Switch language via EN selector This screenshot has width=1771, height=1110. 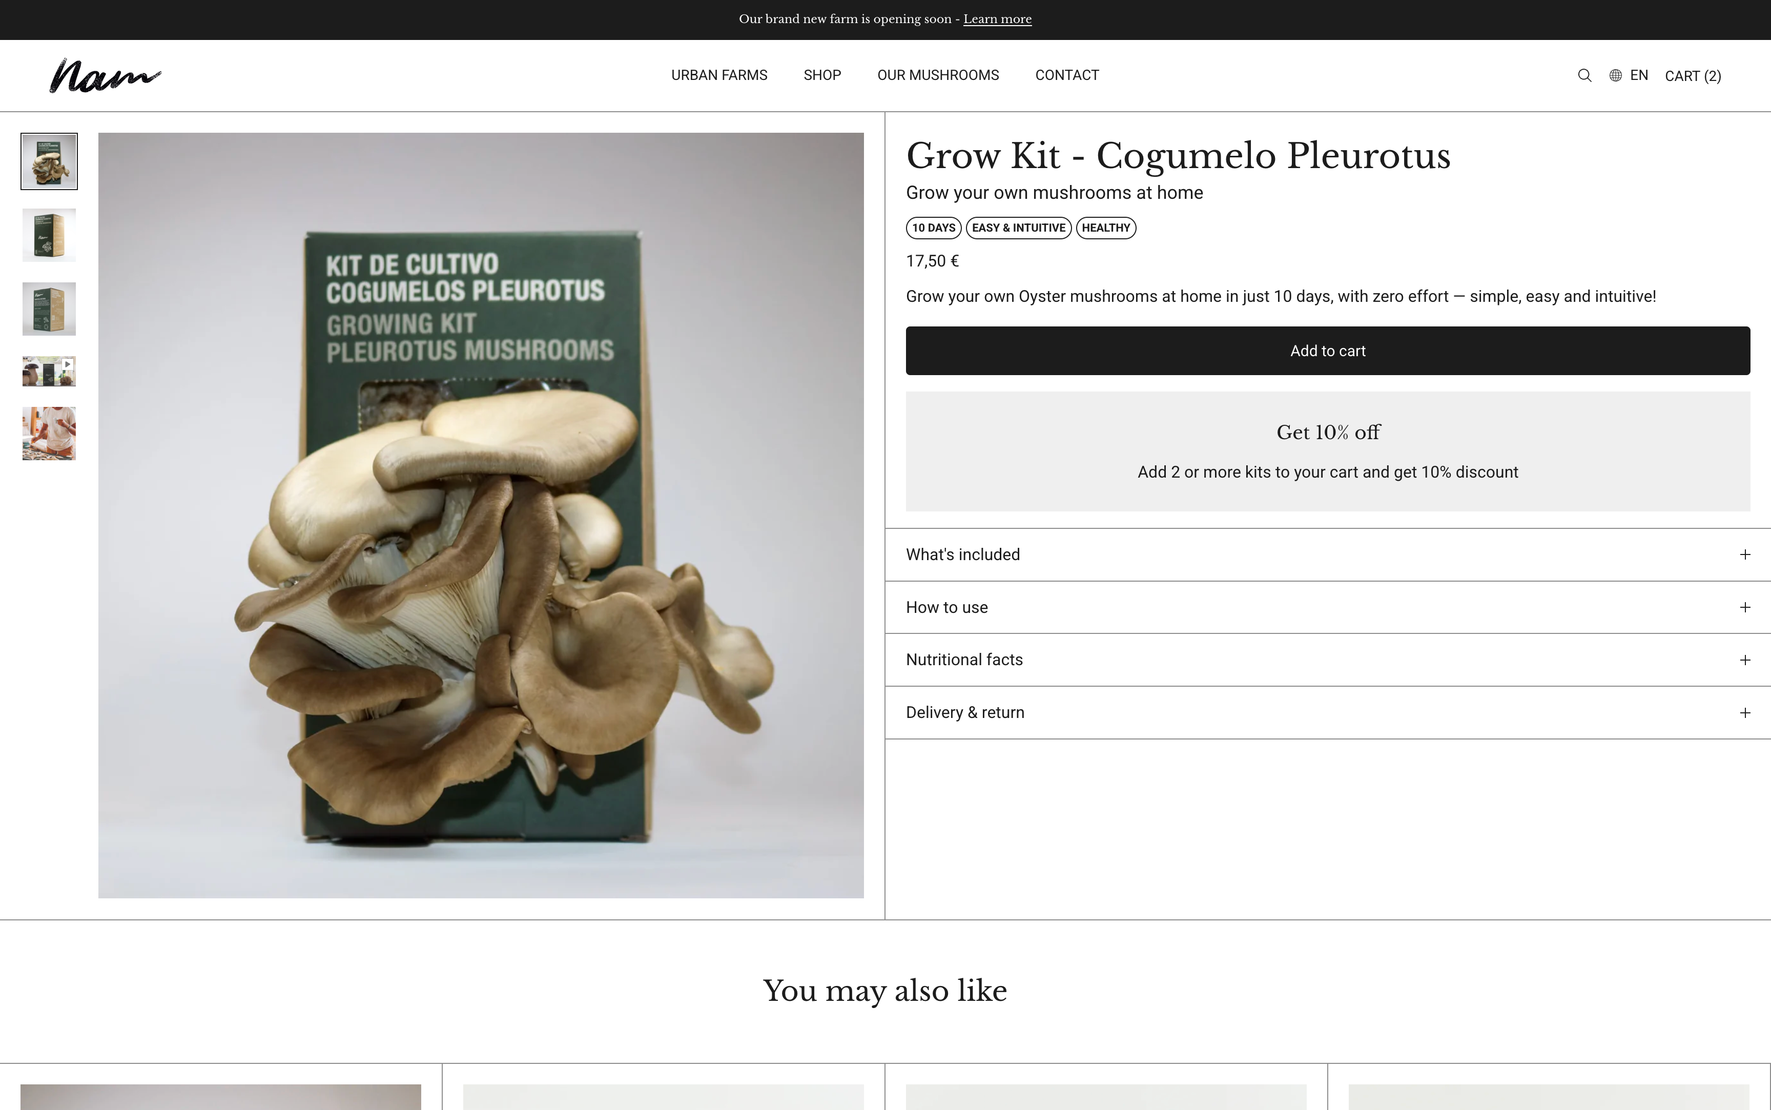tap(1638, 76)
